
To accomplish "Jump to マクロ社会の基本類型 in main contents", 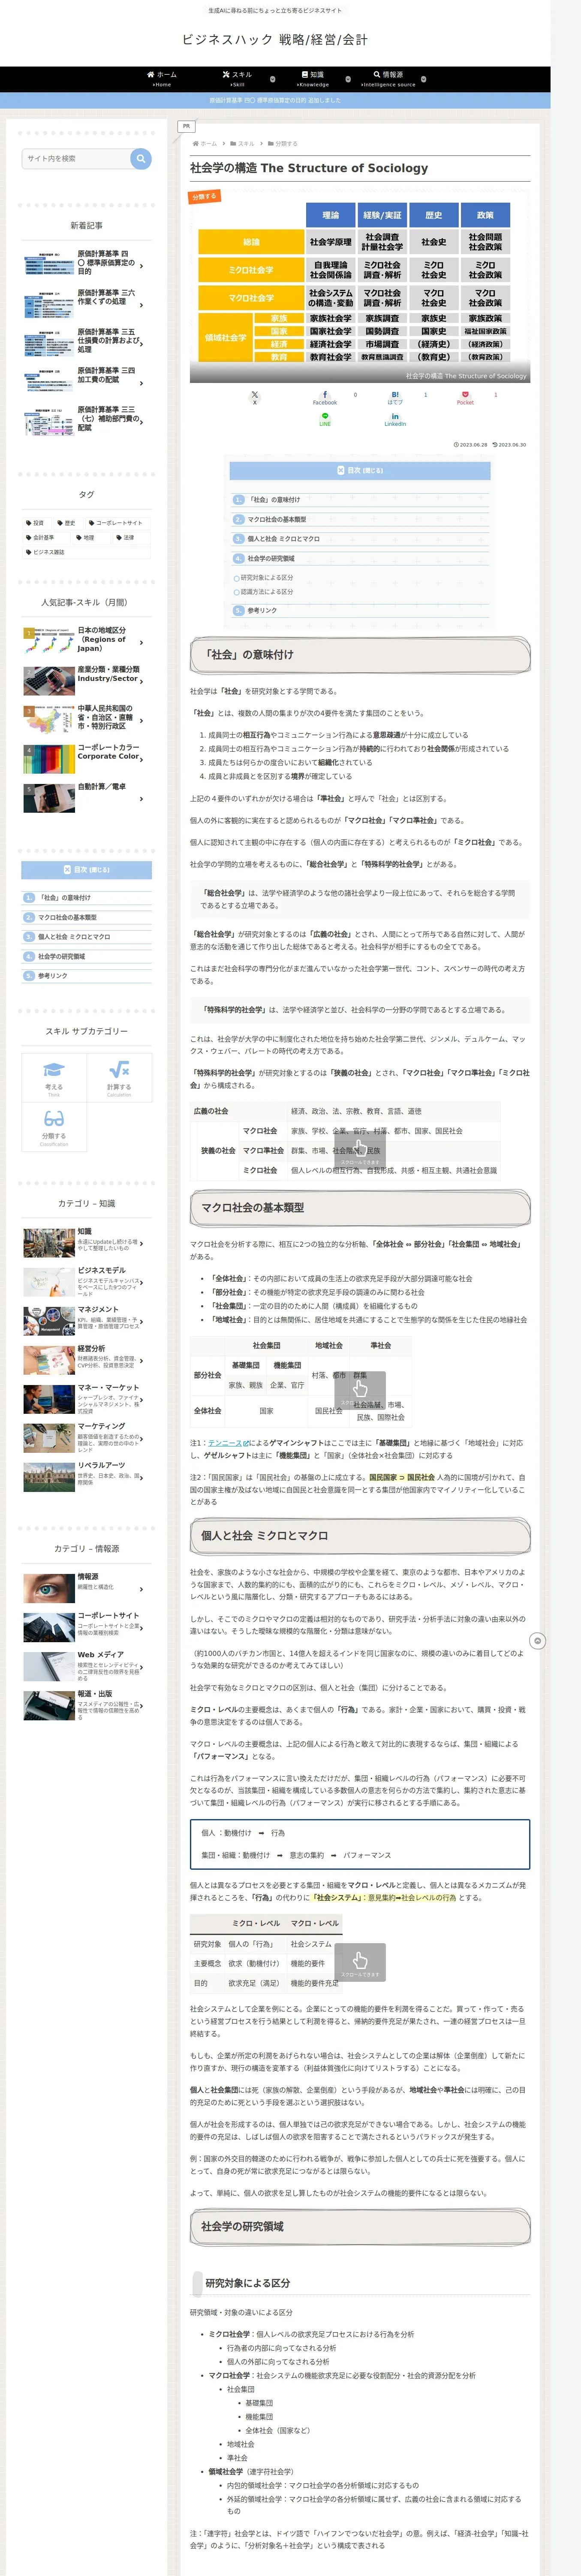I will pyautogui.click(x=277, y=520).
